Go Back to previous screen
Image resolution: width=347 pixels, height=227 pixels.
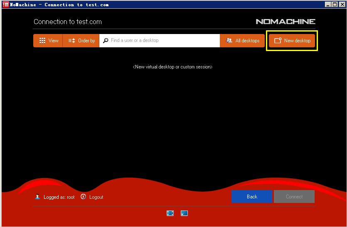pos(252,196)
